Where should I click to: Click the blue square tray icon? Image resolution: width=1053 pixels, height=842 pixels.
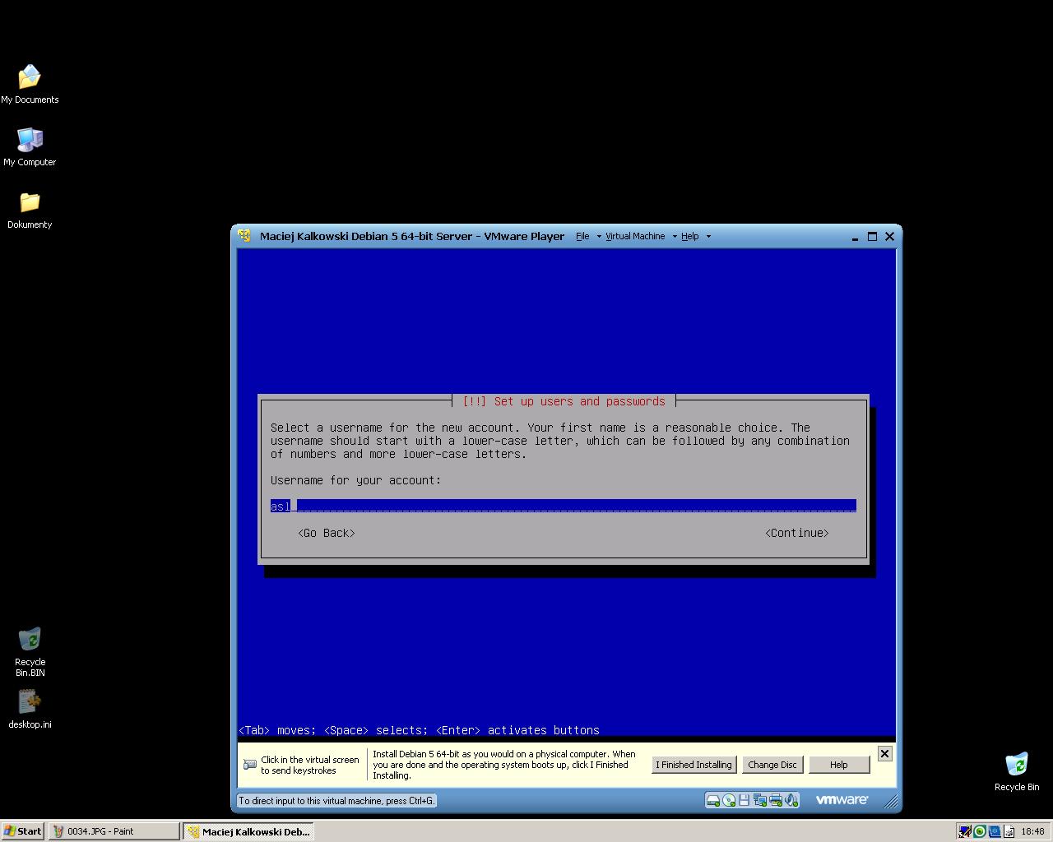coord(994,831)
